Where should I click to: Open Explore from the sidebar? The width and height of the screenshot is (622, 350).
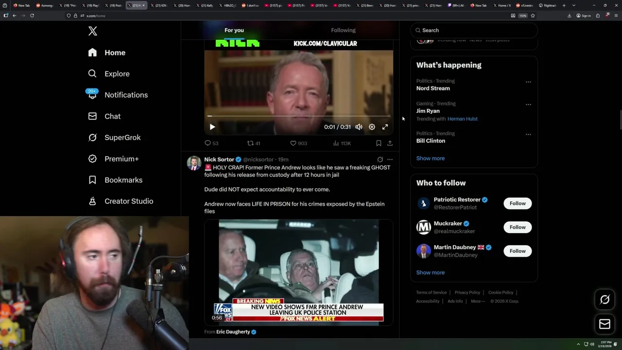[x=108, y=74]
